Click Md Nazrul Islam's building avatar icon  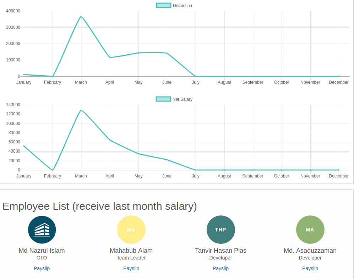coord(42,230)
